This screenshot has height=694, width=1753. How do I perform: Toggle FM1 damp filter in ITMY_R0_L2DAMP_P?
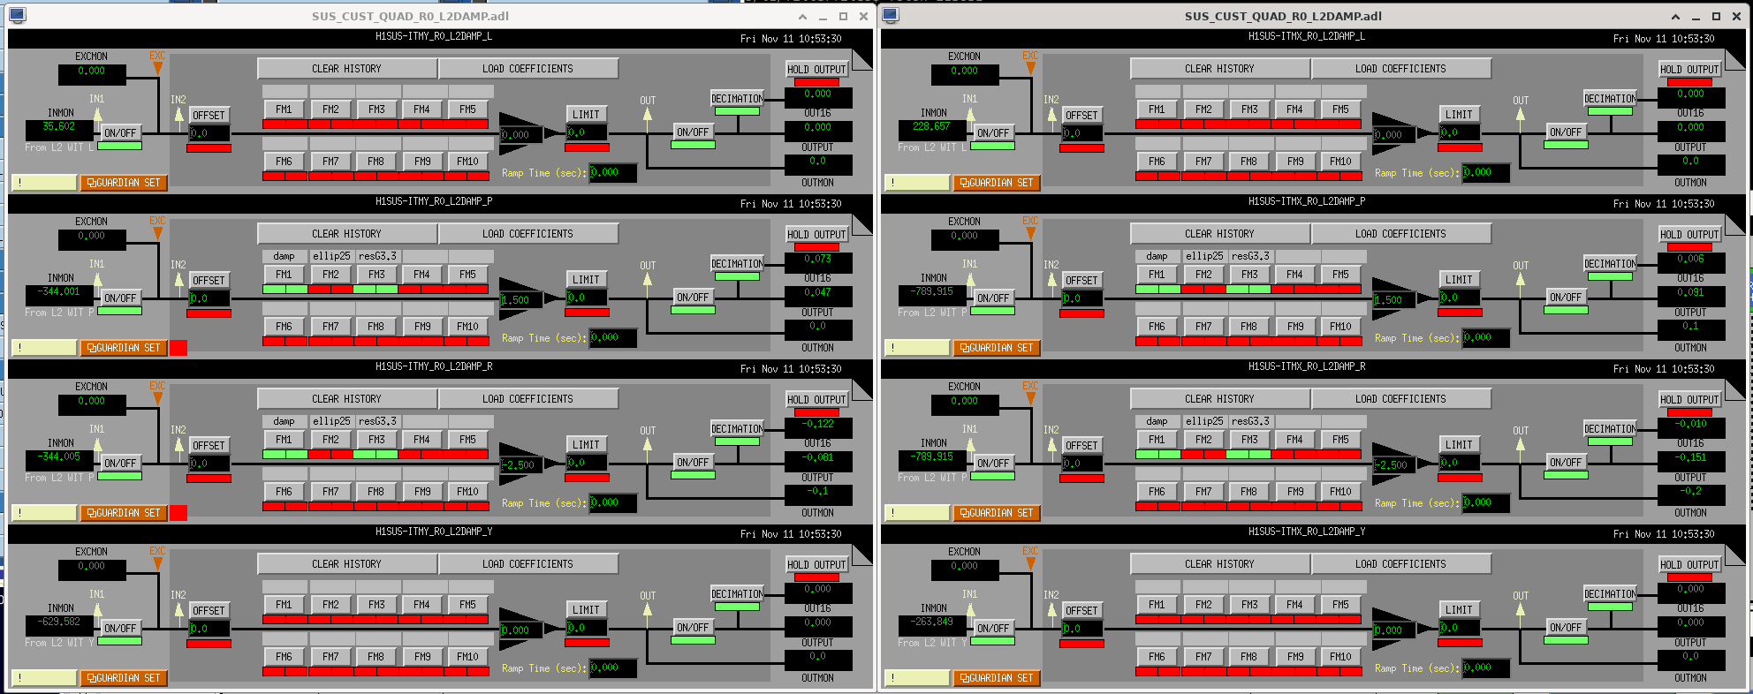click(x=284, y=275)
